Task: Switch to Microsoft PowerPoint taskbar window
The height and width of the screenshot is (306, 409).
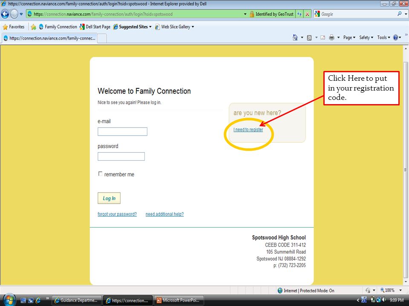Action: coord(179,300)
